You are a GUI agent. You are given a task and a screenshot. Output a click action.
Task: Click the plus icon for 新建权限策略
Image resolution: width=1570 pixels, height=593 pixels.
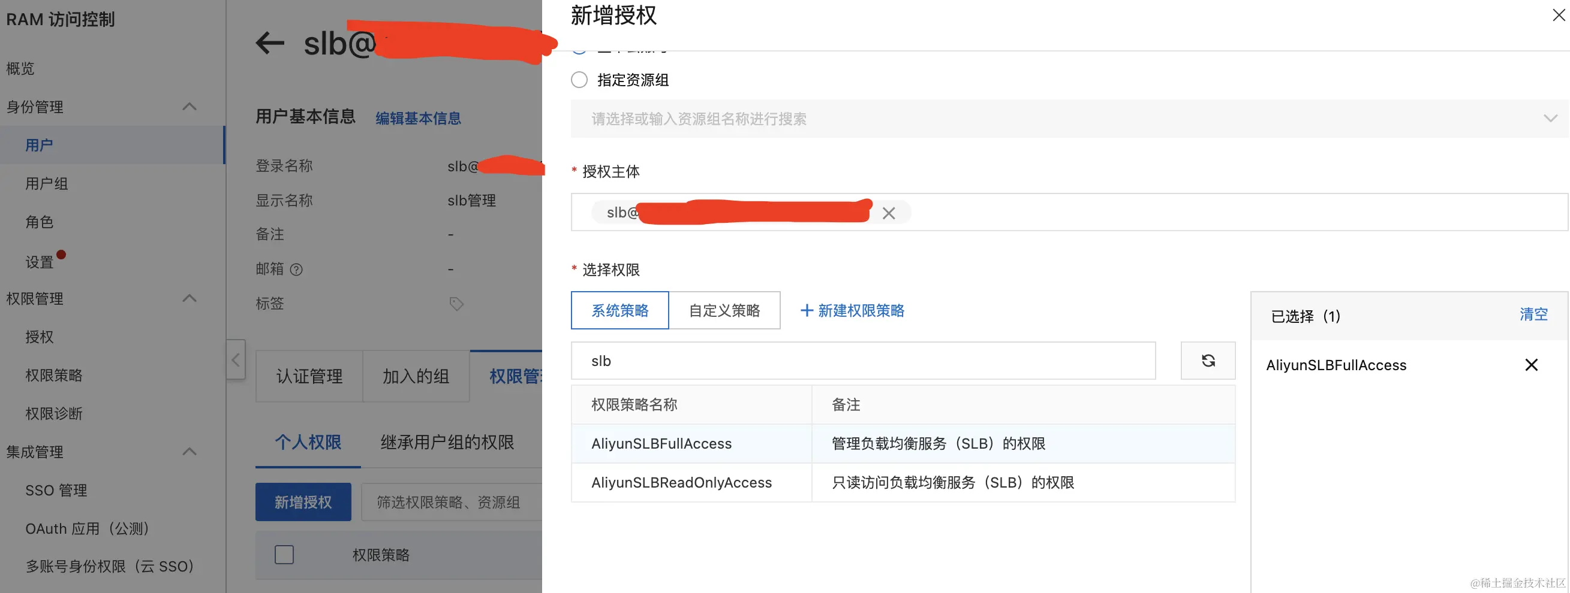pos(807,310)
